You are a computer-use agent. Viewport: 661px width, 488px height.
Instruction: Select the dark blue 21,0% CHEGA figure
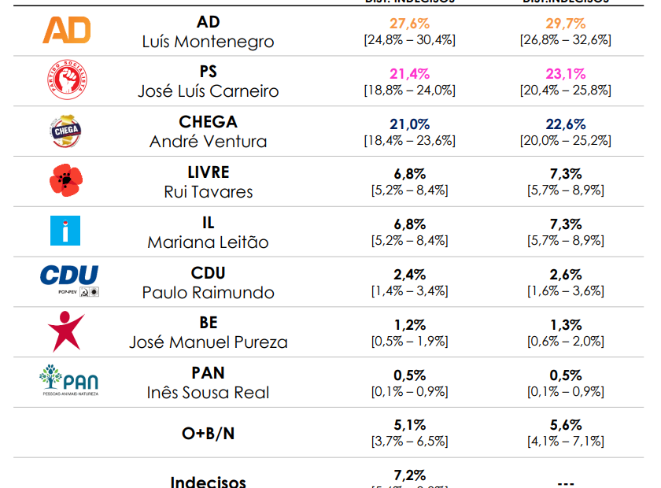tap(409, 124)
